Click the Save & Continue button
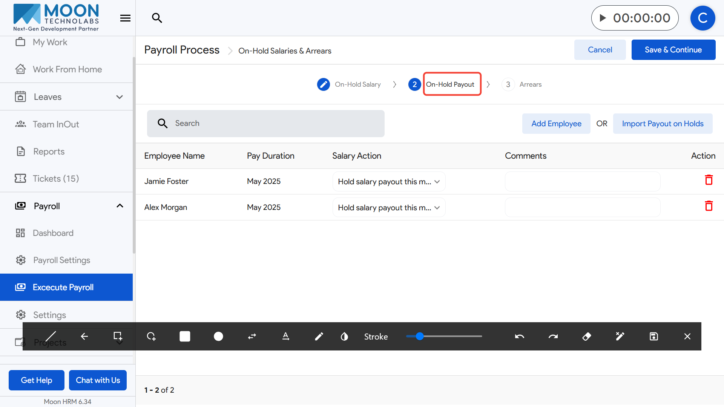Image resolution: width=724 pixels, height=407 pixels. pos(673,50)
